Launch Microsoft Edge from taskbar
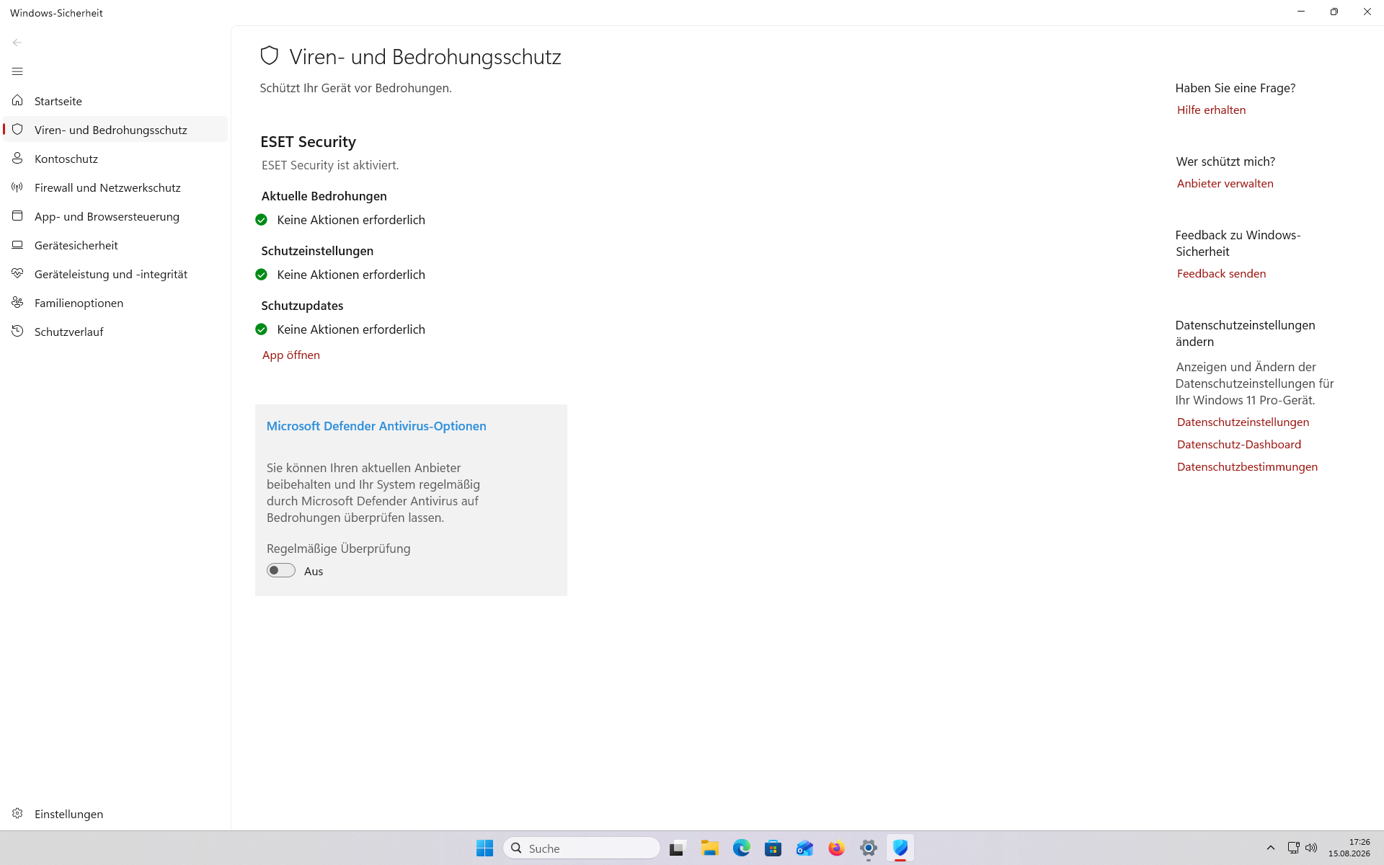This screenshot has height=865, width=1384. point(742,848)
